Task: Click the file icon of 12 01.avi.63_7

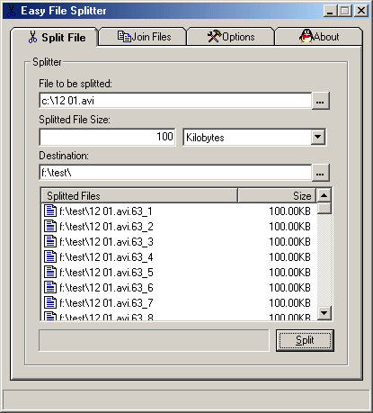Action: tap(50, 302)
